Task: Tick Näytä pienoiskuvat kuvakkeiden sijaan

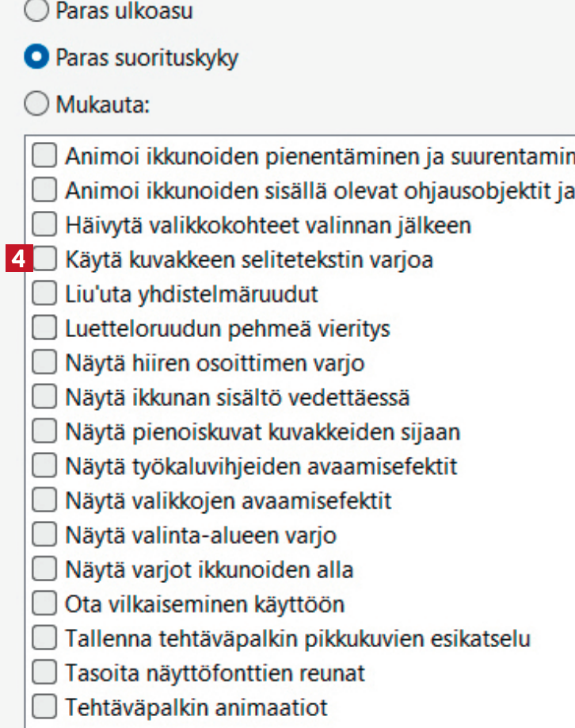Action: pyautogui.click(x=44, y=432)
